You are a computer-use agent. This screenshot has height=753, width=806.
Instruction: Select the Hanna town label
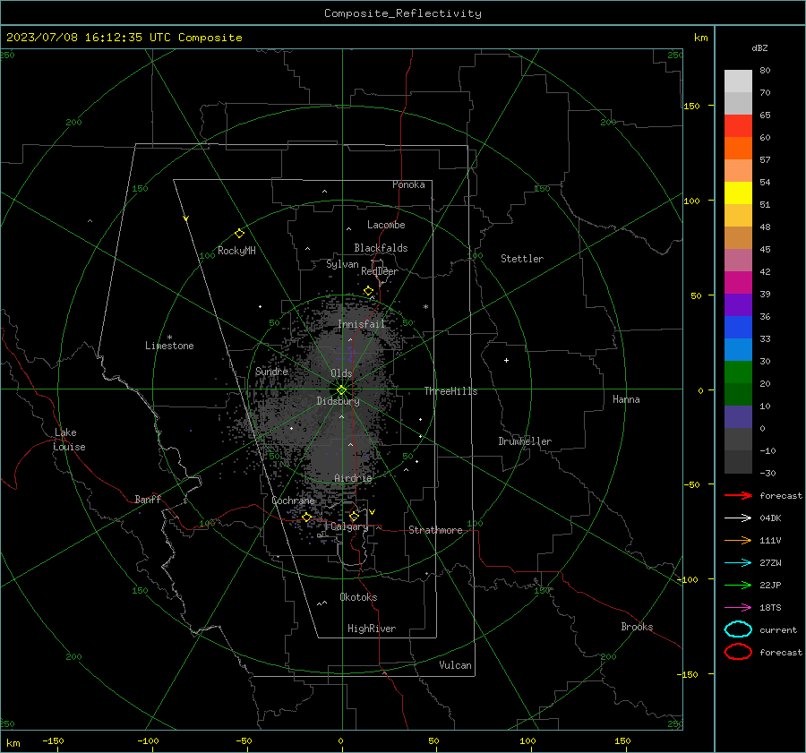click(x=626, y=399)
